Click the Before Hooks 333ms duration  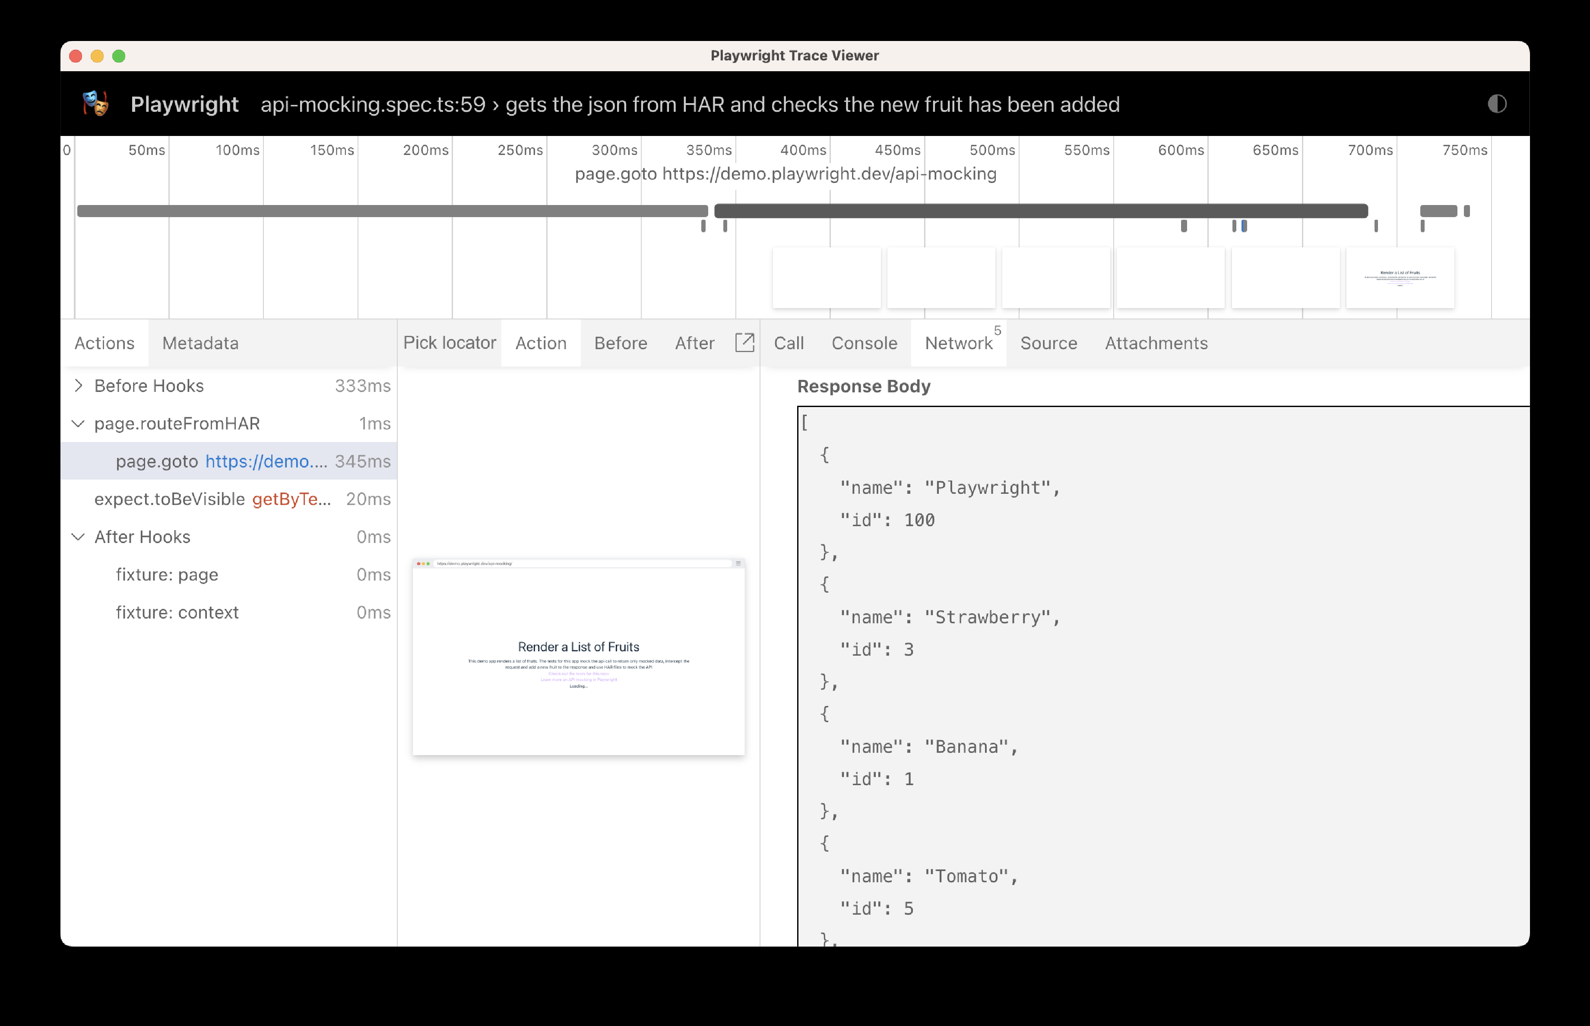click(362, 386)
